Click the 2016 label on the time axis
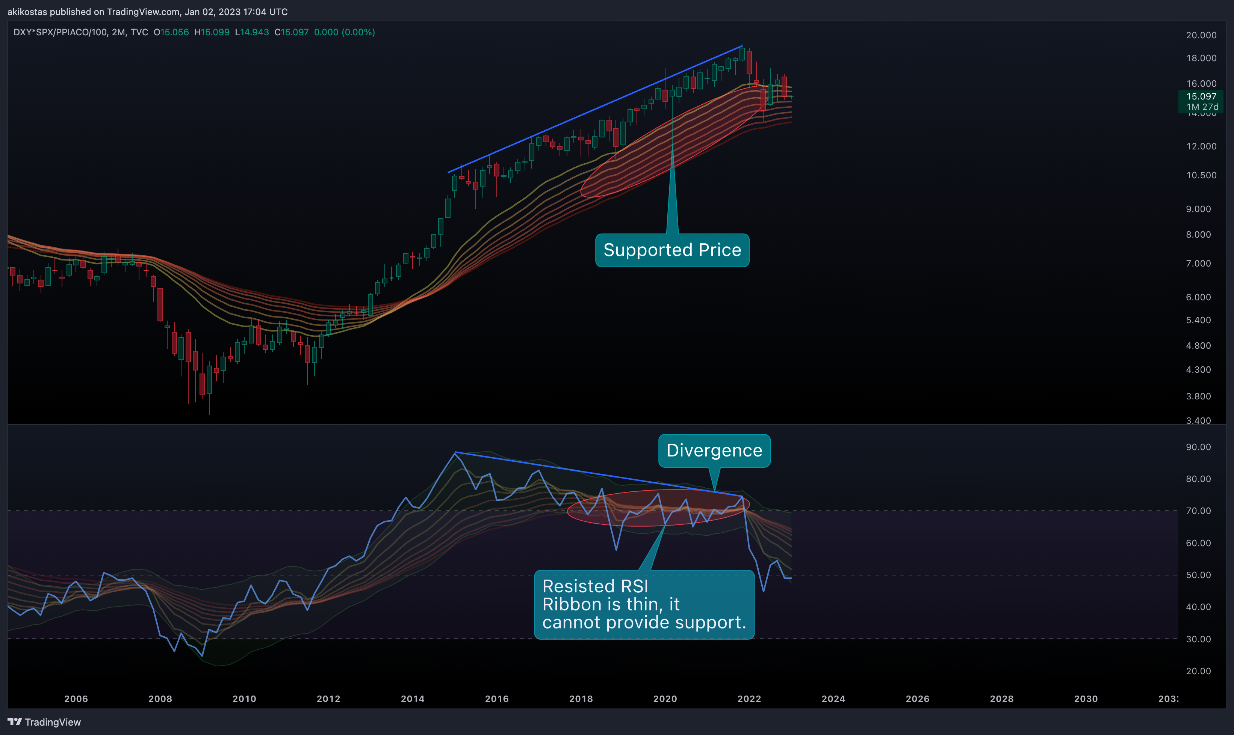1234x735 pixels. point(497,698)
